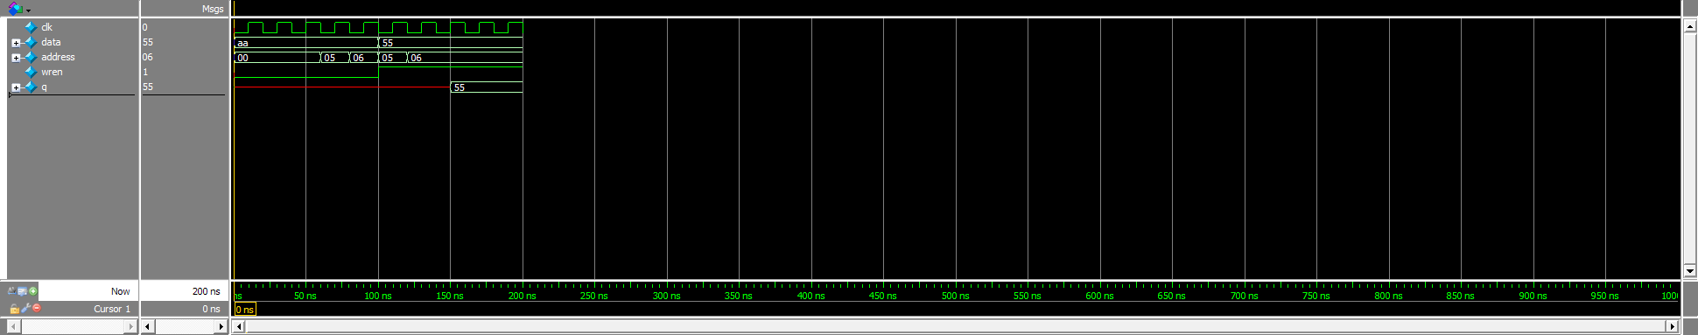The image size is (1698, 335).
Task: Click the wren column value 1
Action: point(145,72)
